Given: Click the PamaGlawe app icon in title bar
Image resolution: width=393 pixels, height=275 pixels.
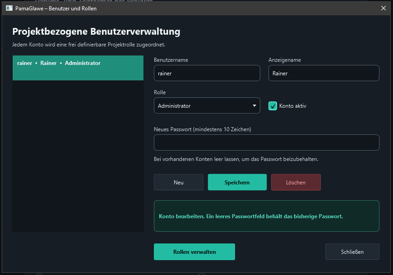Looking at the screenshot, I should pos(9,8).
